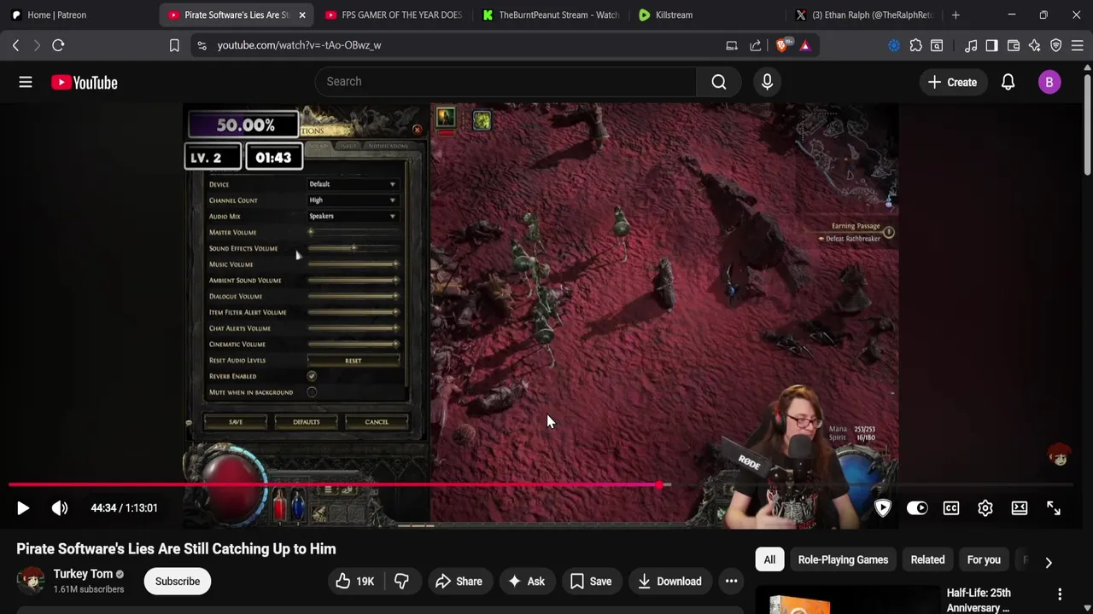Save the video to a playlist
1093x614 pixels.
[x=591, y=582]
